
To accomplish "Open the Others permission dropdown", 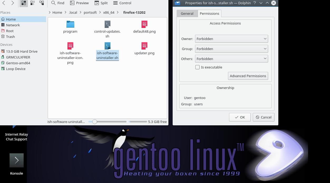I will [x=231, y=59].
